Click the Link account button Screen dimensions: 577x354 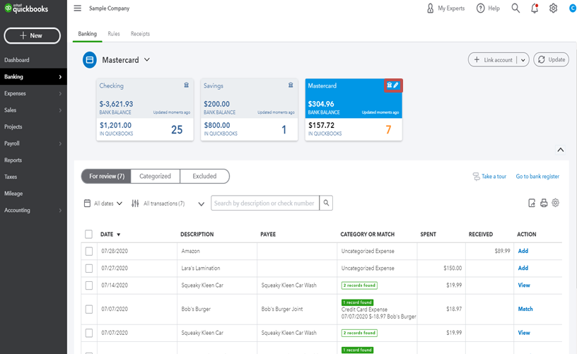click(493, 59)
